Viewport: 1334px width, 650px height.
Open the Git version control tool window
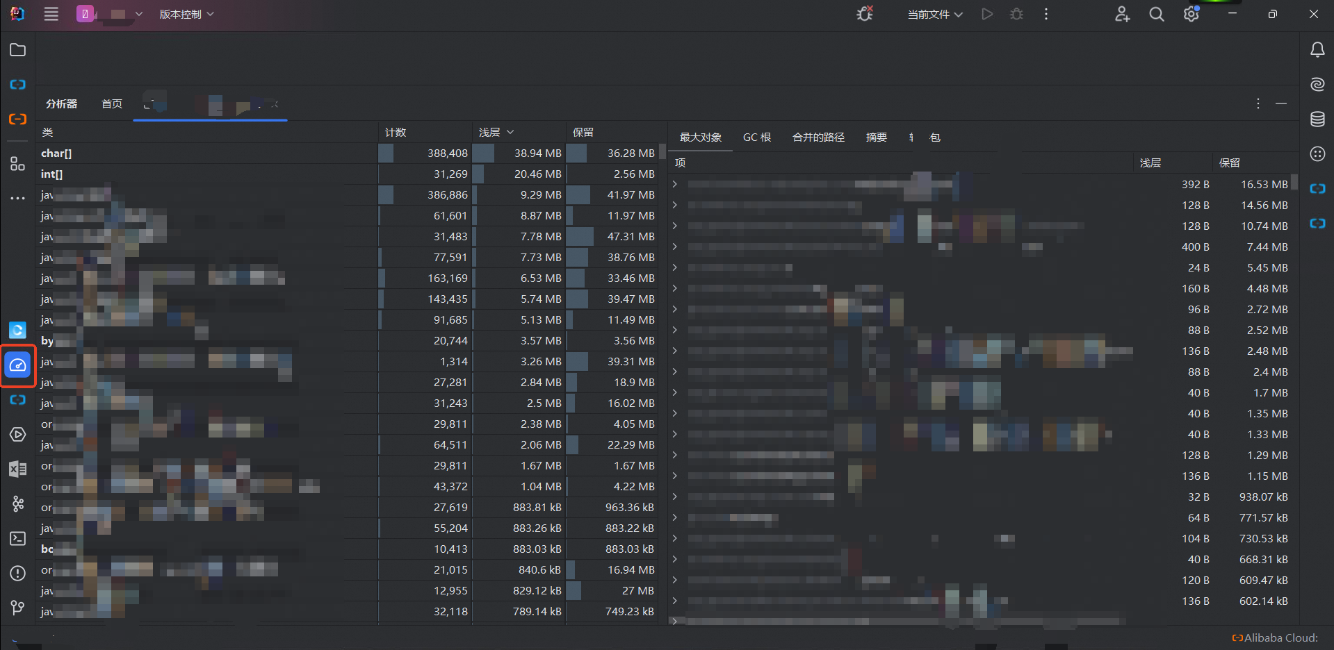(x=18, y=608)
